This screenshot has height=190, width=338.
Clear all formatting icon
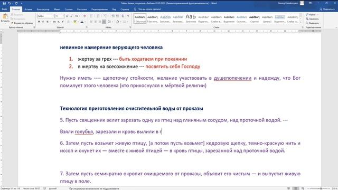tap(84, 16)
